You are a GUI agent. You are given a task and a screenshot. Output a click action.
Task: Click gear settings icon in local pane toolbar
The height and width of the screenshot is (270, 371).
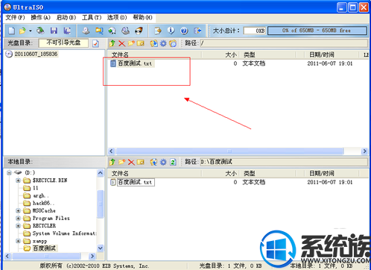coord(163,162)
